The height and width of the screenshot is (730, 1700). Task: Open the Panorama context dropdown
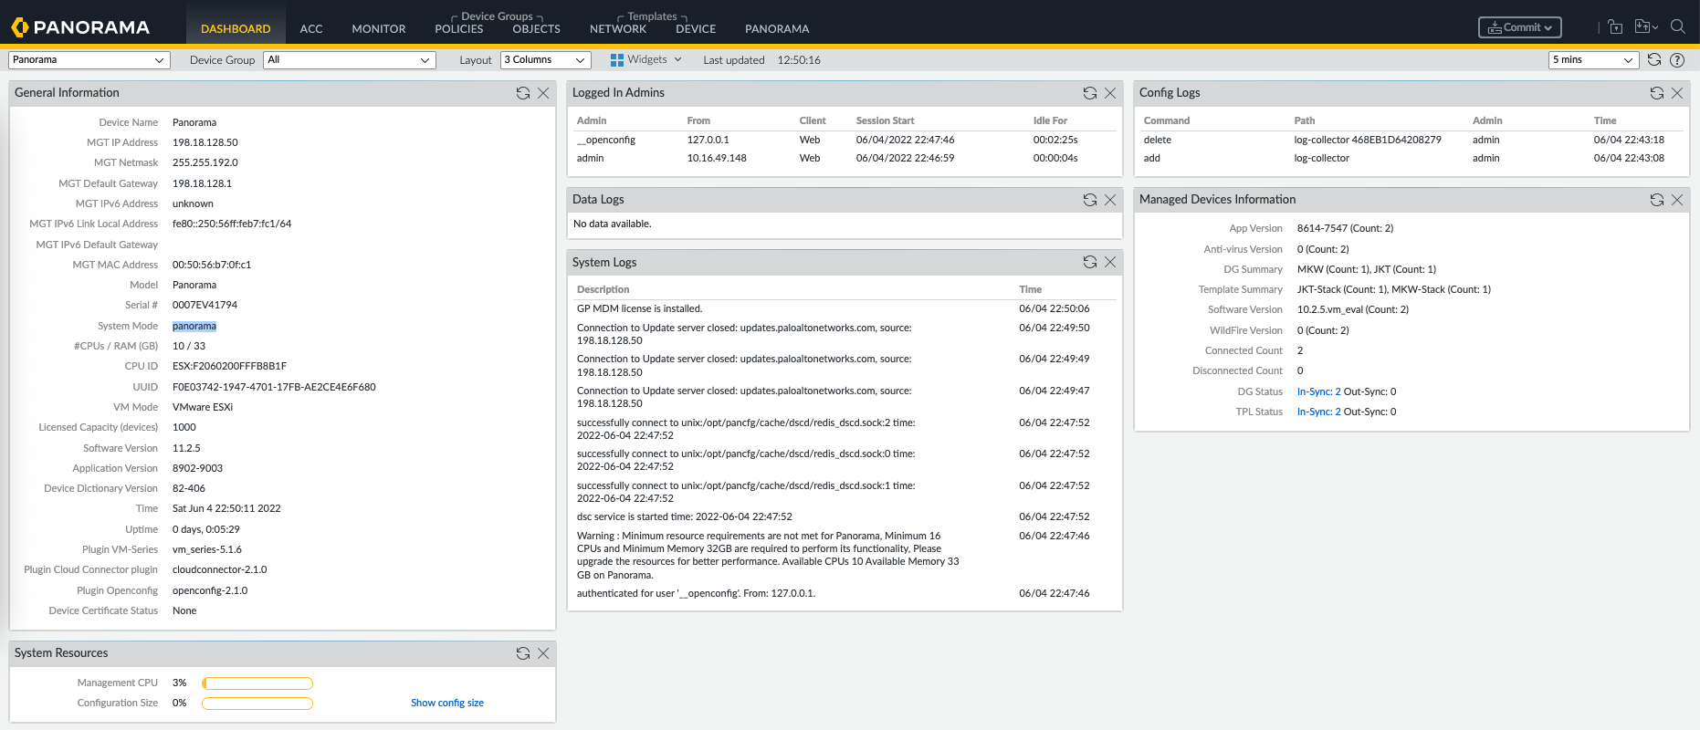[89, 60]
